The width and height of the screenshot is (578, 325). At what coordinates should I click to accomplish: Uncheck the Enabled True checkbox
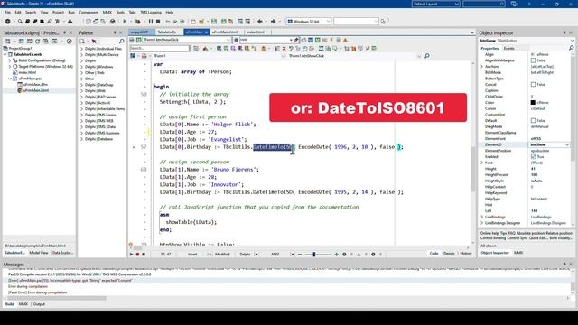[533, 156]
